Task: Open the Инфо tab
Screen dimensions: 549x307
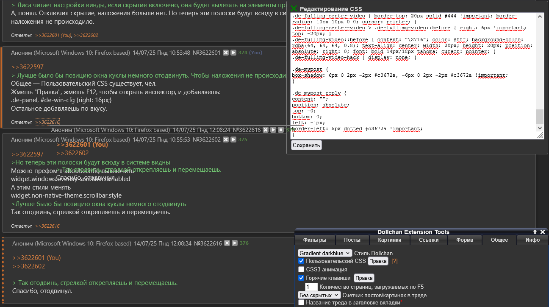Action: (x=532, y=240)
